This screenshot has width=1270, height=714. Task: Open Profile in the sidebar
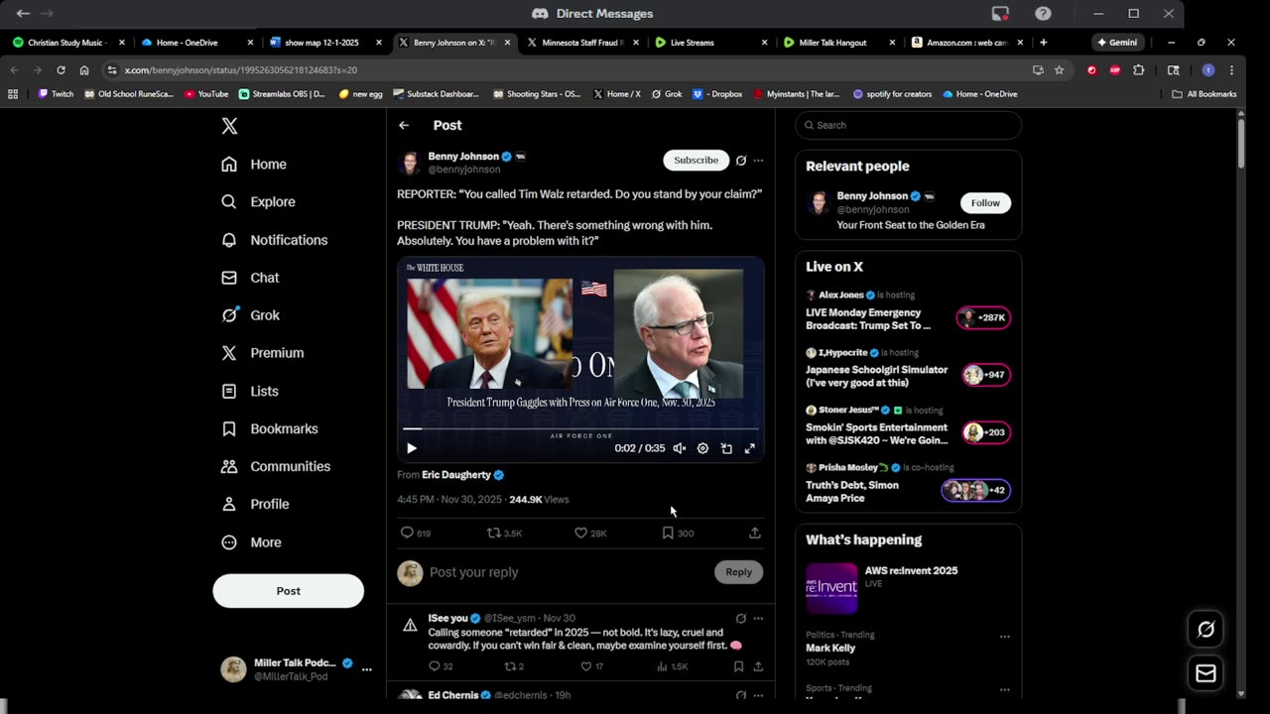click(x=255, y=504)
